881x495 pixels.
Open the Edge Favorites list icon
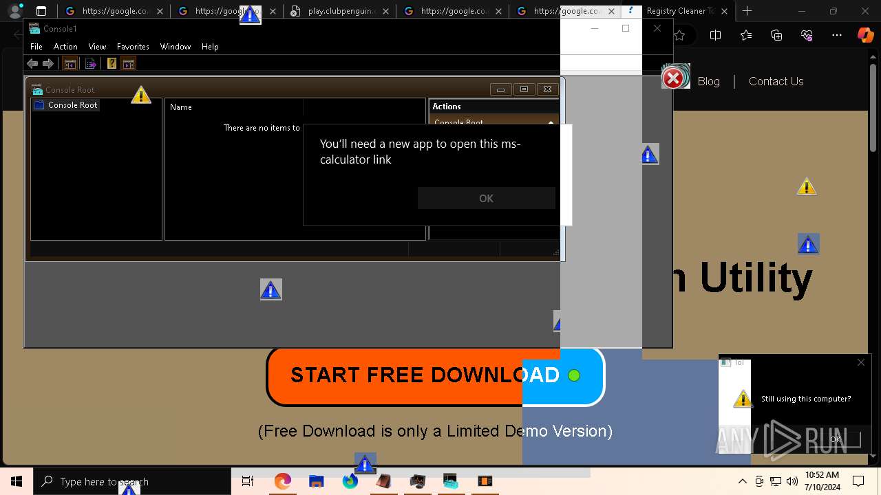tap(746, 35)
